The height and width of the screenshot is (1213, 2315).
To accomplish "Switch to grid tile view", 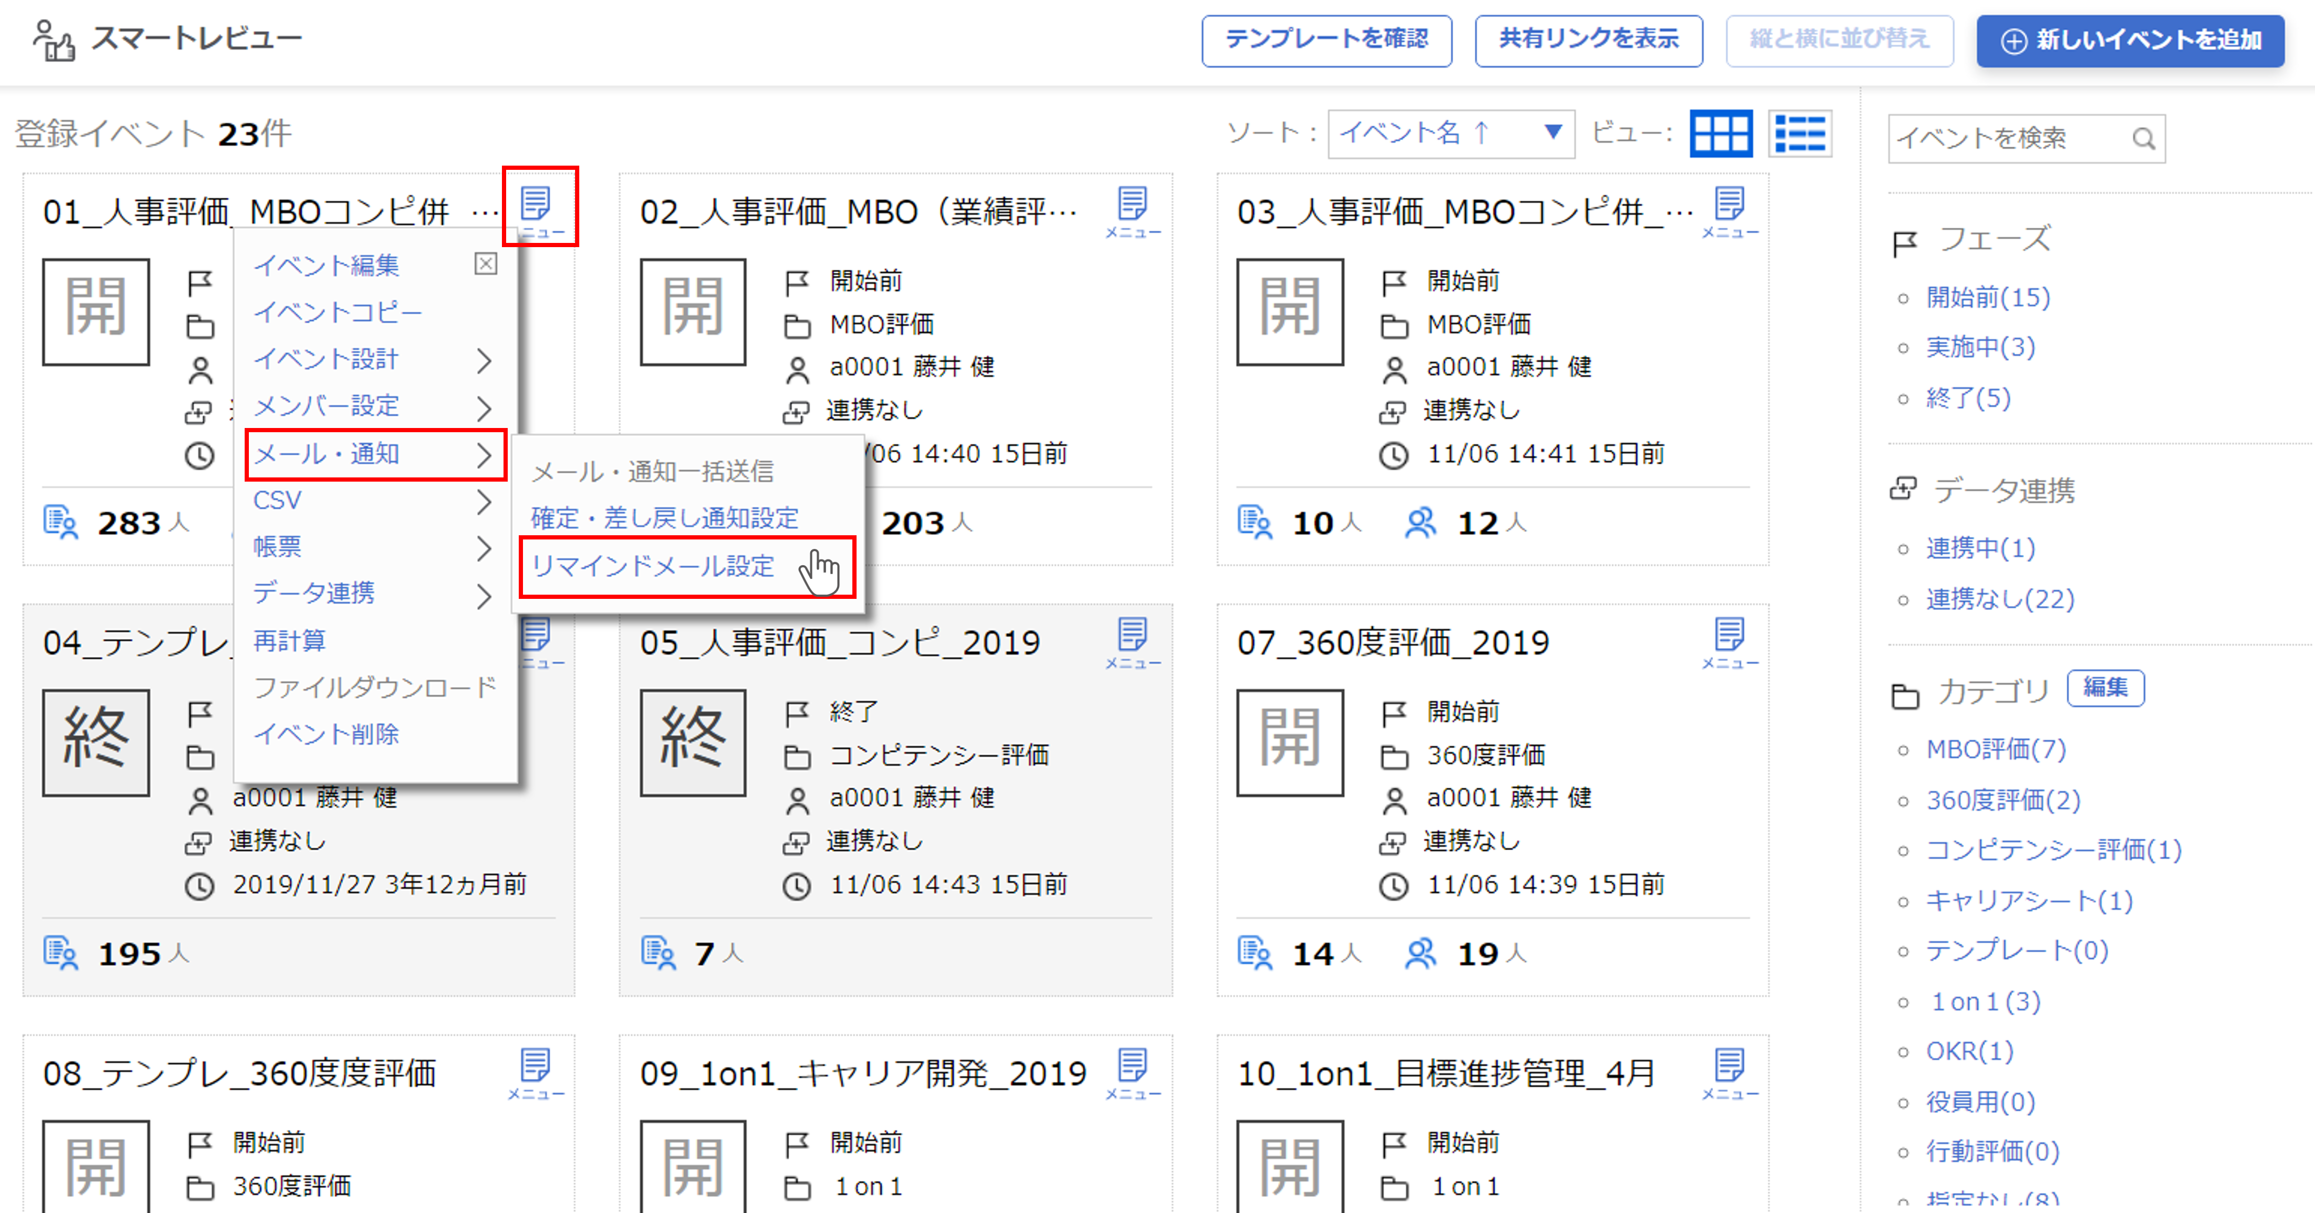I will (x=1720, y=135).
